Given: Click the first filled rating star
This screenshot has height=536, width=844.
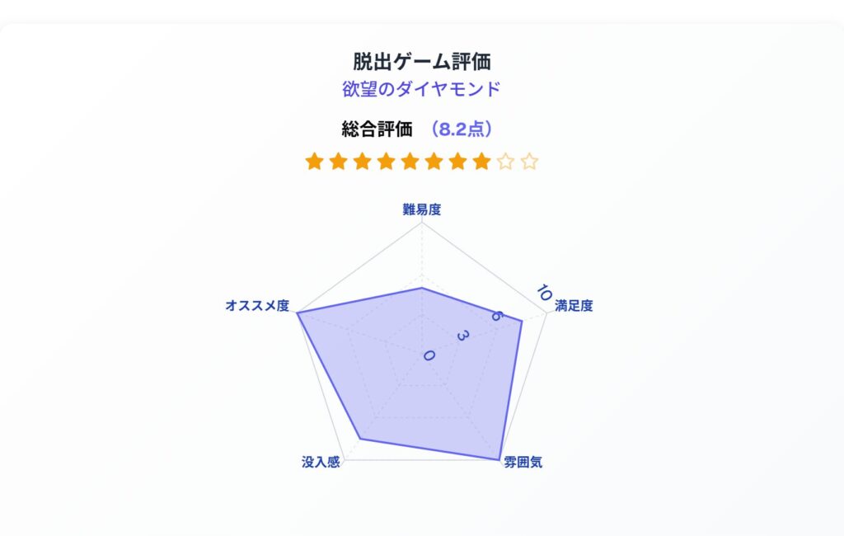Looking at the screenshot, I should point(314,162).
